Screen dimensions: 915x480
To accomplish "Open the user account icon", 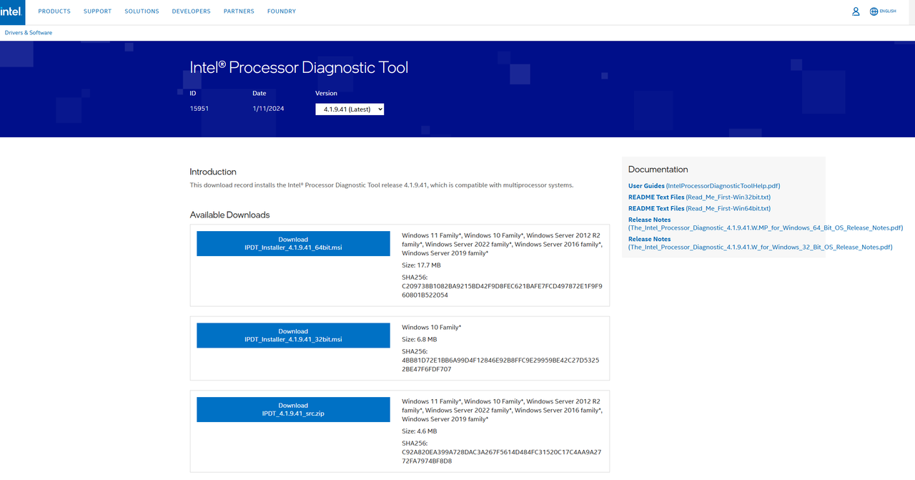I will click(x=856, y=11).
